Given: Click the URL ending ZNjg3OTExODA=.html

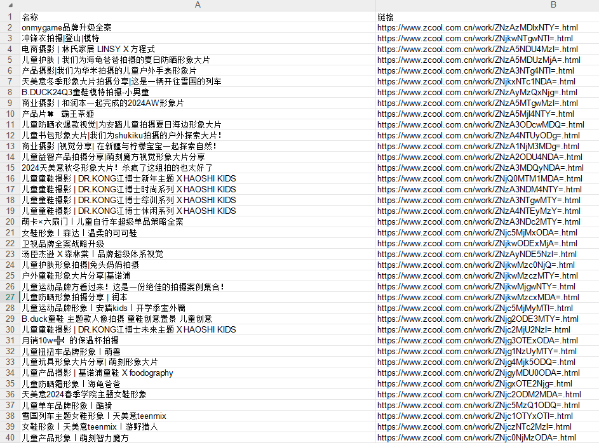Looking at the screenshot, I should (x=478, y=340).
